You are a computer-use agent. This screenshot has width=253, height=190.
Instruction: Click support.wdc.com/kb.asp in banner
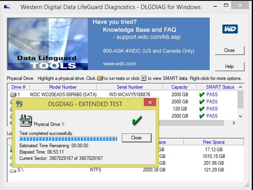click(149, 37)
